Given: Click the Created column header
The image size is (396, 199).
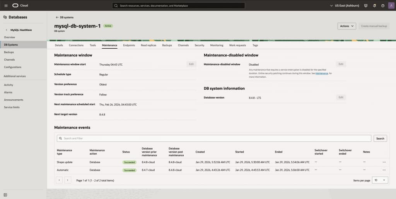Looking at the screenshot, I should pyautogui.click(x=200, y=152).
